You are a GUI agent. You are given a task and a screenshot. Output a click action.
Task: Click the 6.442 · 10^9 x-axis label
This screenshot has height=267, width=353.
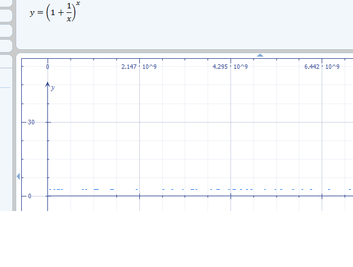click(322, 67)
